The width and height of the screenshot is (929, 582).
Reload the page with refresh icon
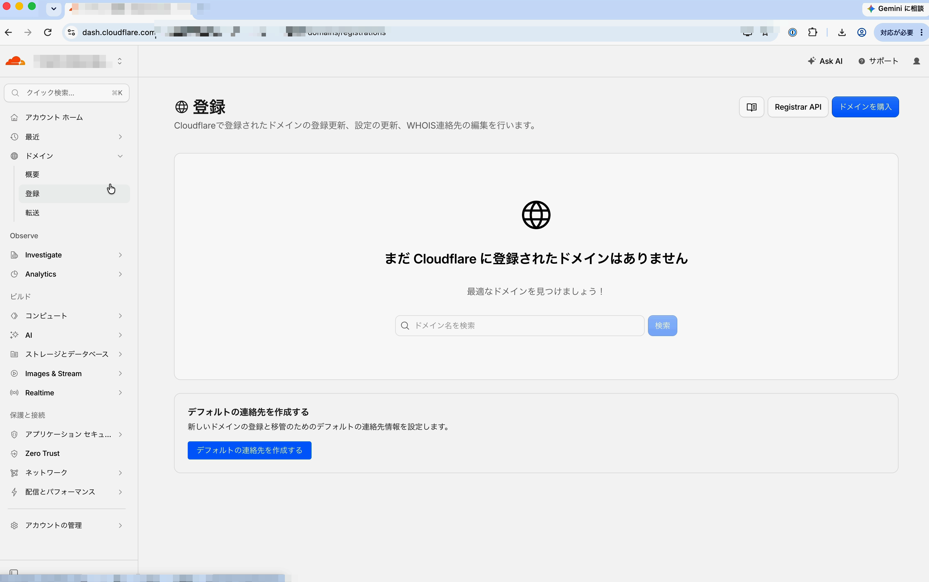click(x=48, y=32)
